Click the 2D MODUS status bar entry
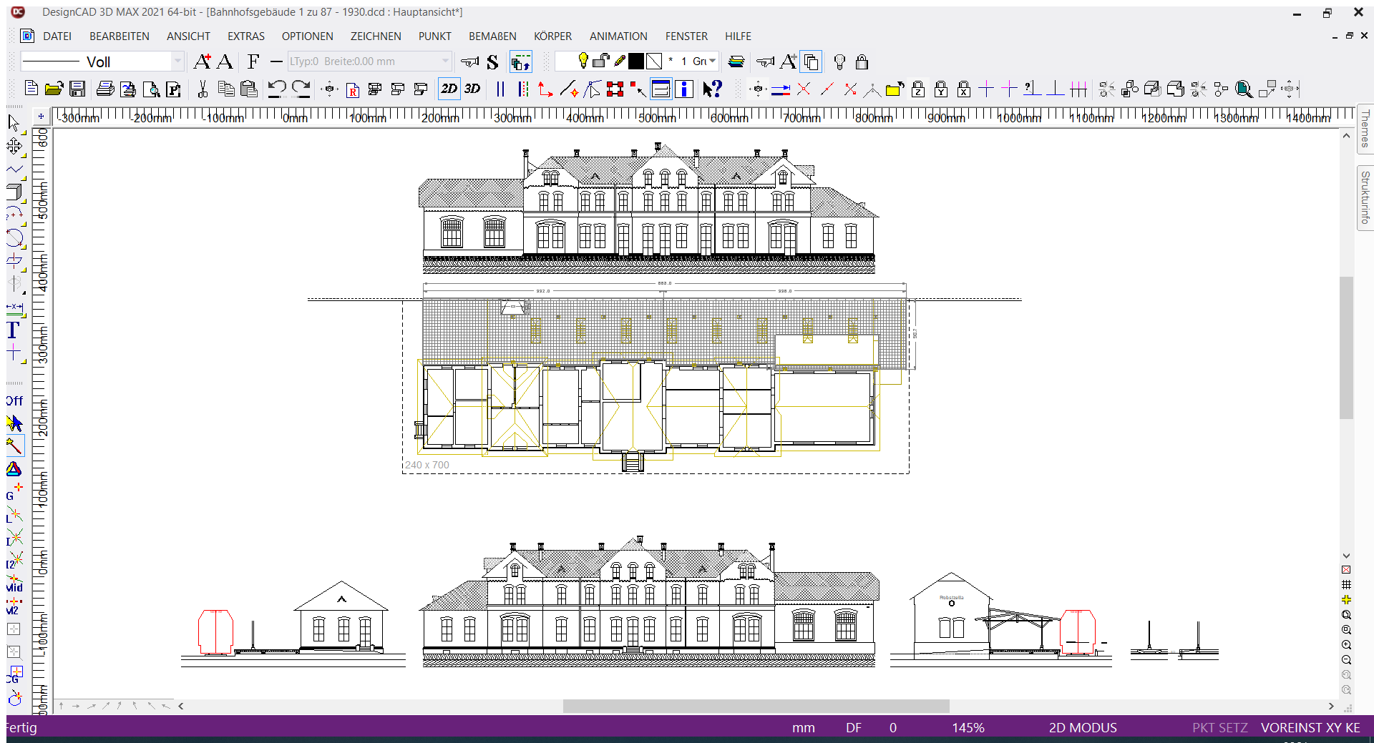The height and width of the screenshot is (743, 1374). tap(1083, 727)
